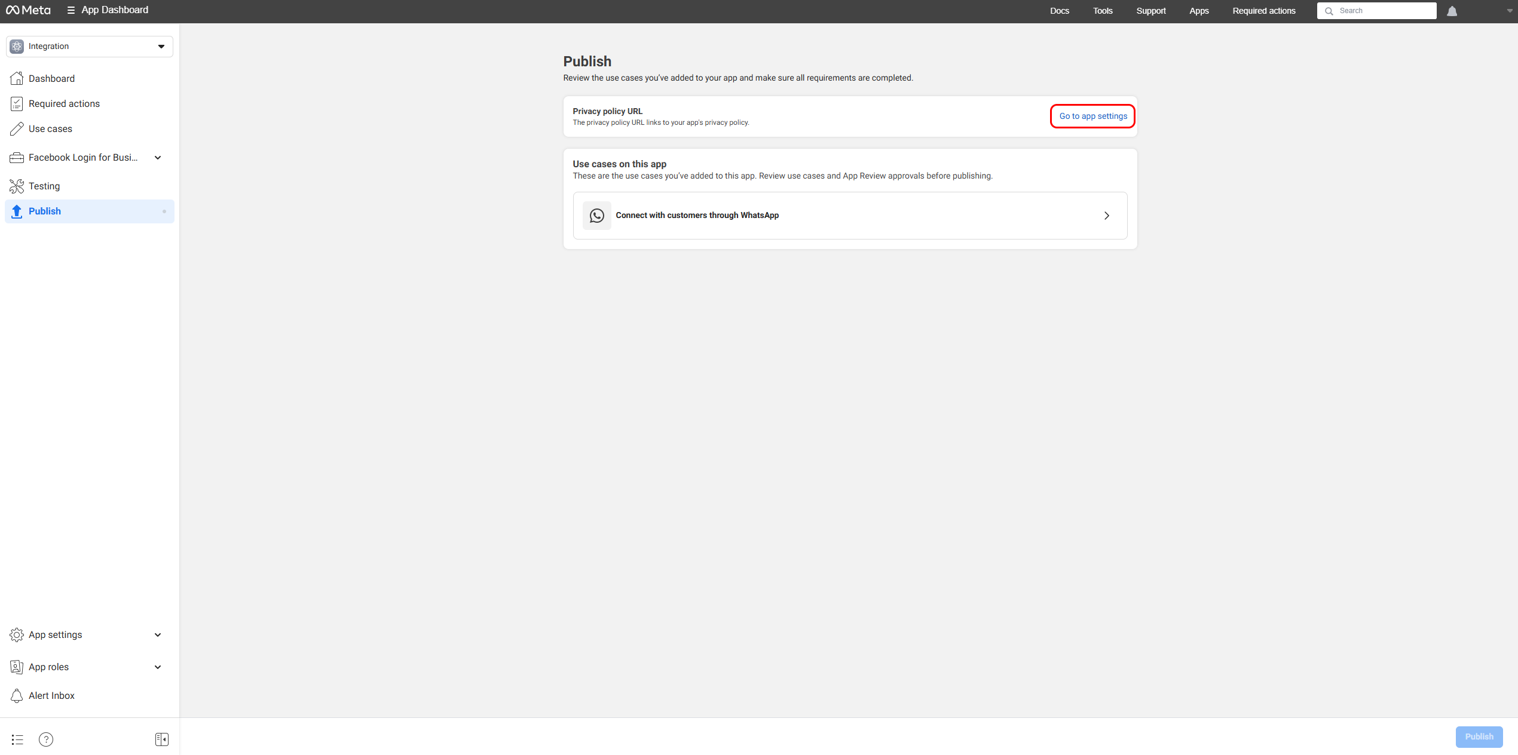Viewport: 1518px width, 755px height.
Task: Click the Use cases on this app heading
Action: point(619,164)
